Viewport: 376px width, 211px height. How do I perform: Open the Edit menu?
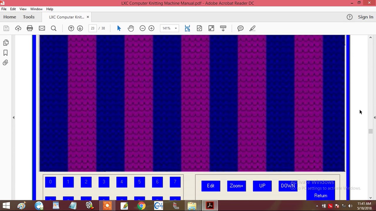tap(13, 9)
